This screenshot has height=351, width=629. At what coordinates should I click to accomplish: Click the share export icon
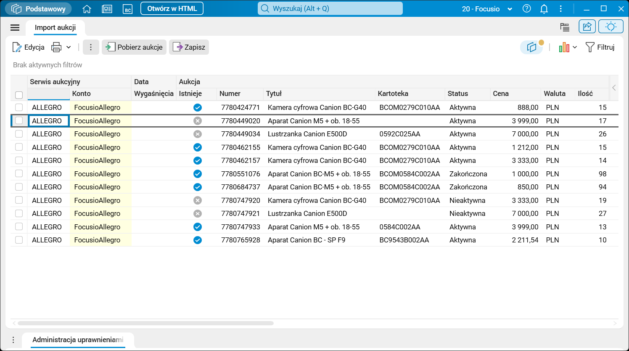587,27
